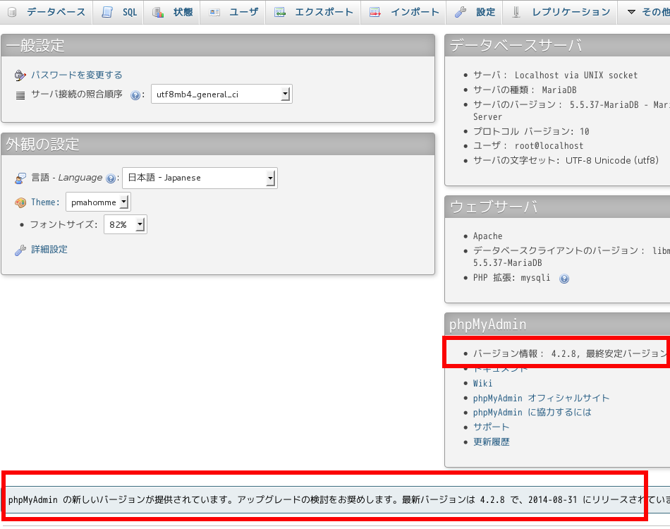Open the Wiki link
This screenshot has width=670, height=529.
482,383
